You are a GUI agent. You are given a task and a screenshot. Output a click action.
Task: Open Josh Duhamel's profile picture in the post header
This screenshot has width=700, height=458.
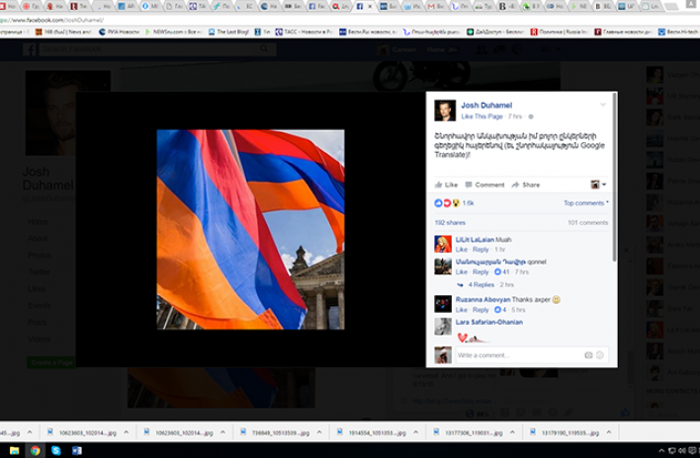[445, 110]
